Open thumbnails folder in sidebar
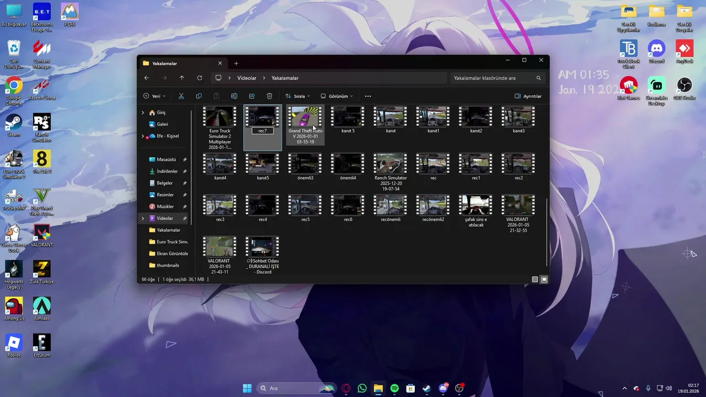This screenshot has width=706, height=397. 168,265
